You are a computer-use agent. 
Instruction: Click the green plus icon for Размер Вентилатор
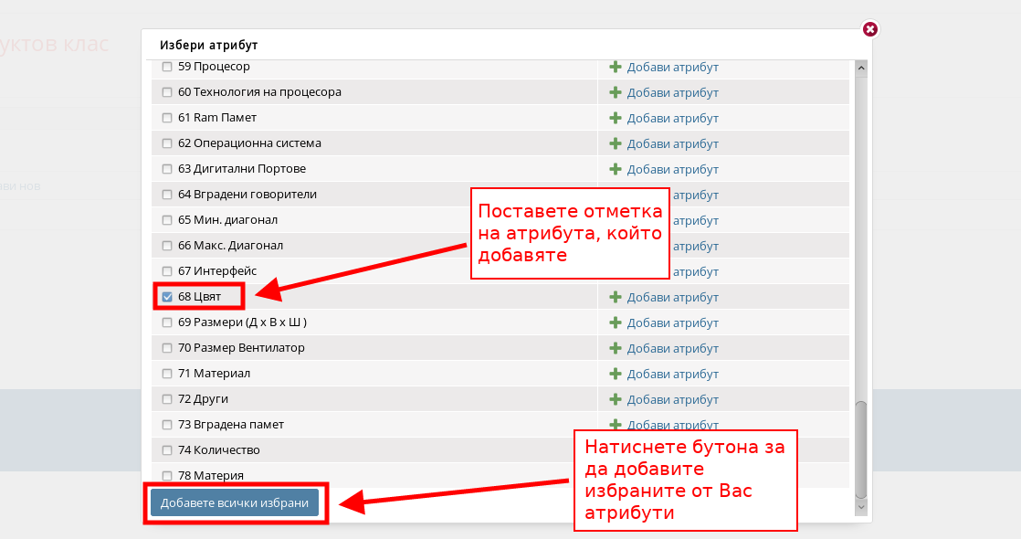pos(616,348)
